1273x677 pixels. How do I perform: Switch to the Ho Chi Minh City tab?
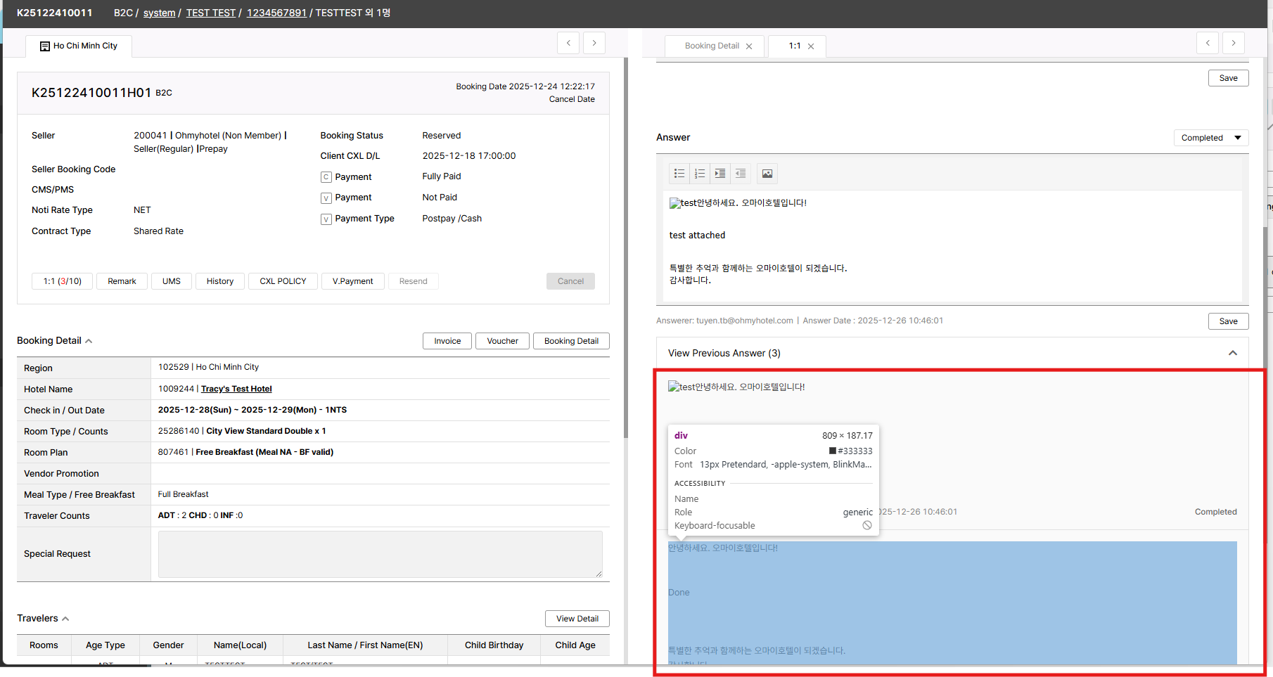[x=79, y=46]
